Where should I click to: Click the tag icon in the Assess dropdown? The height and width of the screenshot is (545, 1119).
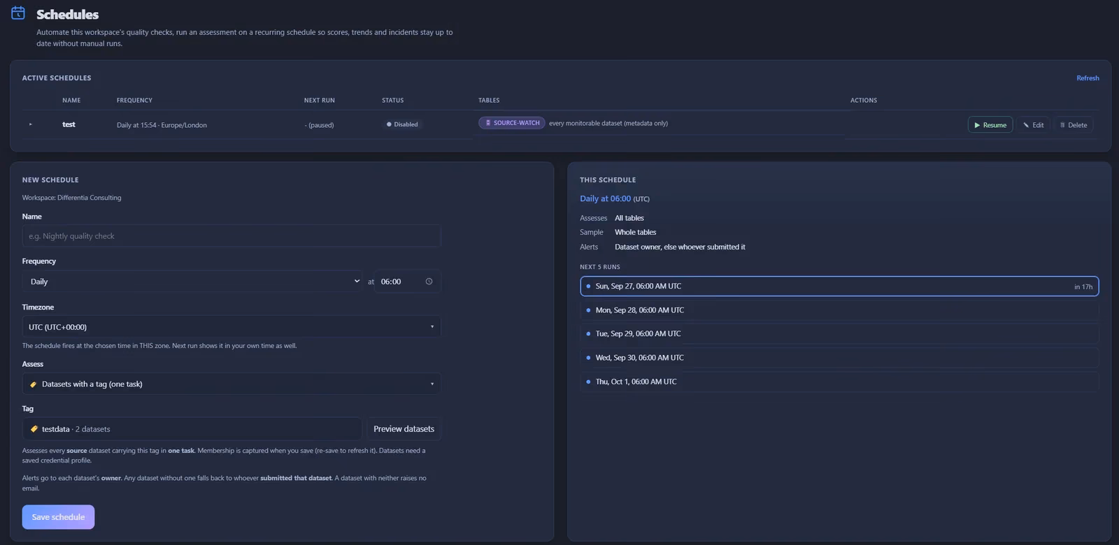point(33,384)
